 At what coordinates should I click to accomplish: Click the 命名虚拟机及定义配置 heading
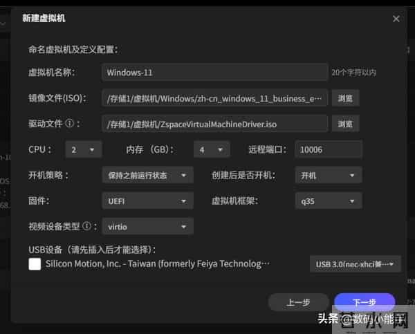tap(73, 50)
